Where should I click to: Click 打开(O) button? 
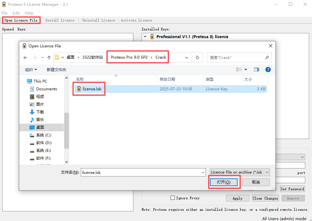click(224, 182)
